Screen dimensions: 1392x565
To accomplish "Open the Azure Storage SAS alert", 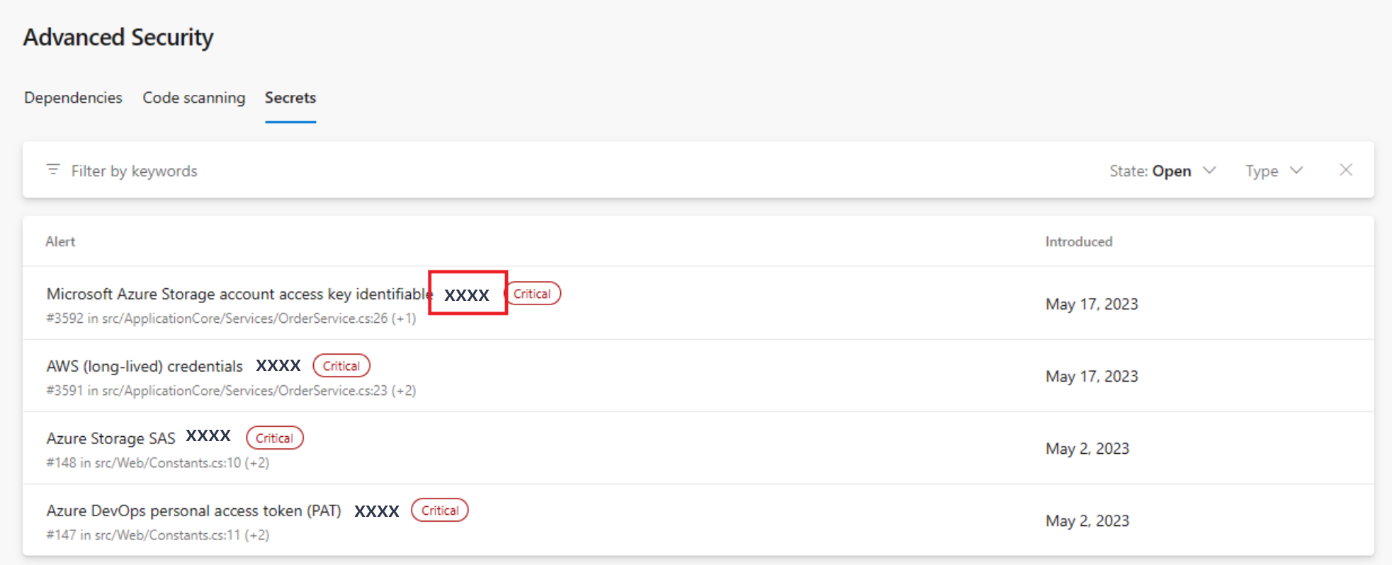I will click(111, 438).
